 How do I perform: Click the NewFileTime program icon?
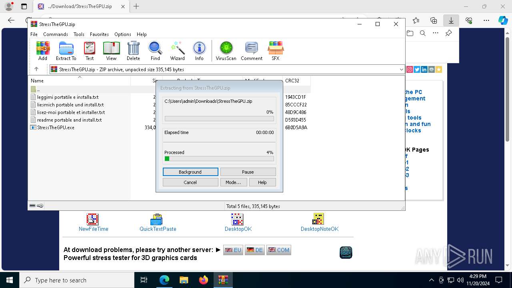(92, 219)
